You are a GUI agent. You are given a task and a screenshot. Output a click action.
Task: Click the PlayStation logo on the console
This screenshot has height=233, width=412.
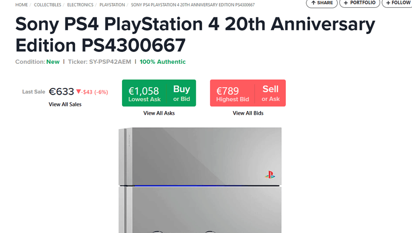click(x=270, y=174)
